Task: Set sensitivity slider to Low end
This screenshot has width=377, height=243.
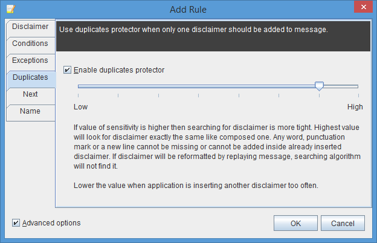Action: click(x=79, y=86)
